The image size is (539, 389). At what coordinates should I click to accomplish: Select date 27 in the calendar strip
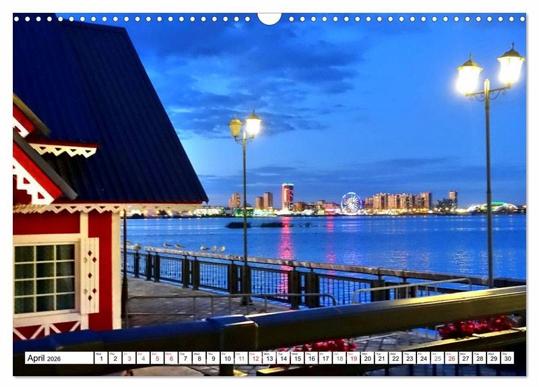tap(466, 358)
